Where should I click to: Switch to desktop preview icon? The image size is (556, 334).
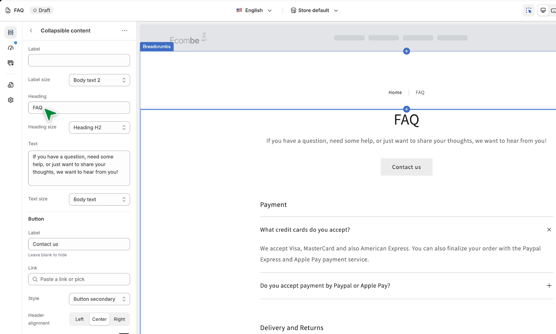[543, 11]
